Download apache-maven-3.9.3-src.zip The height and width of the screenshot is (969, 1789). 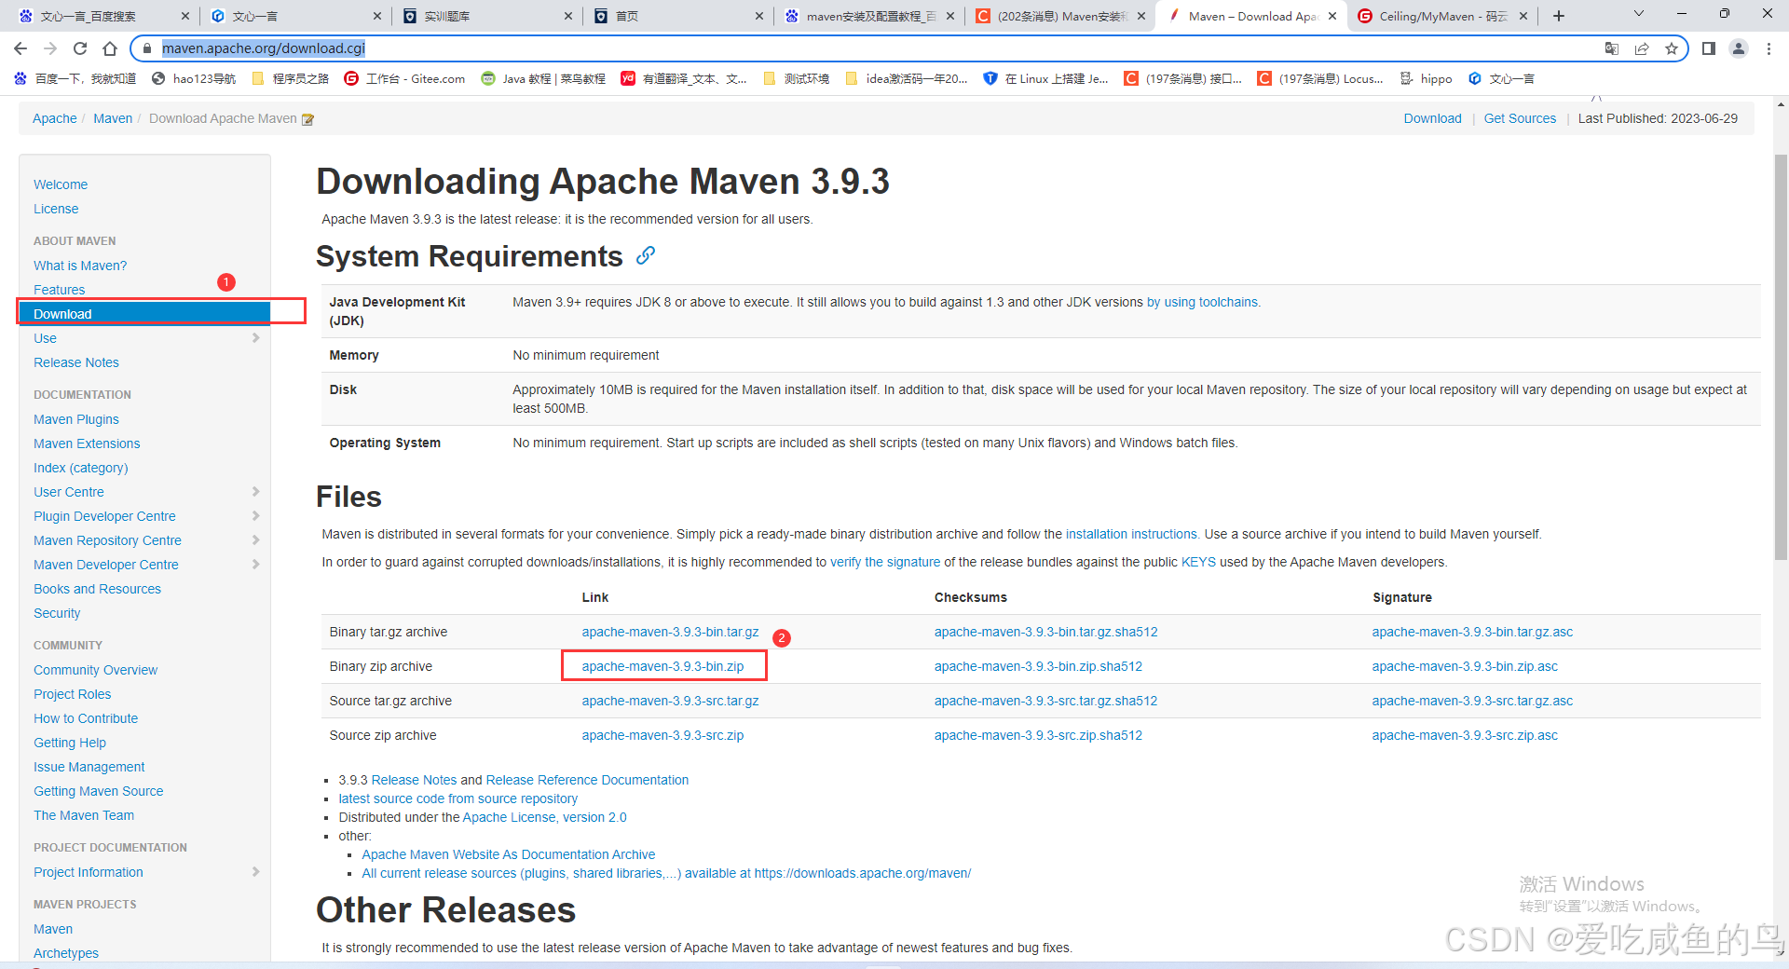pos(662,735)
